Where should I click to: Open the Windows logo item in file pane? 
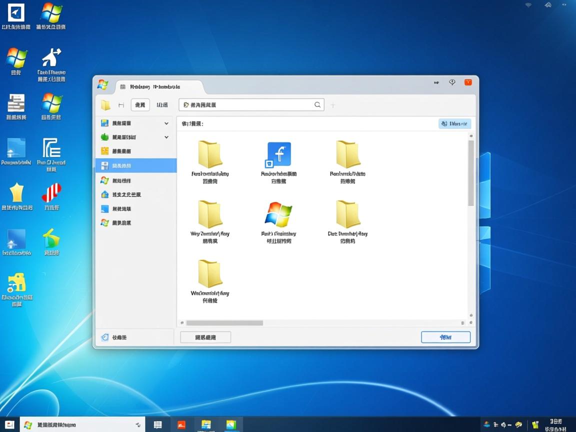[x=278, y=214]
